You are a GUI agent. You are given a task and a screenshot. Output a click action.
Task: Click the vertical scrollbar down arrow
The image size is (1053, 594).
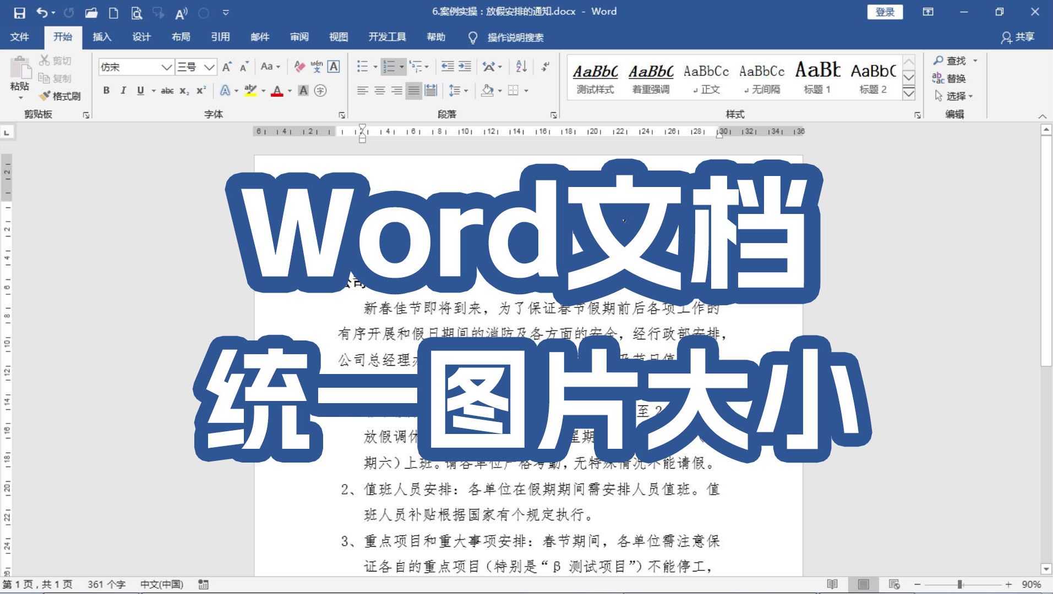(1046, 569)
